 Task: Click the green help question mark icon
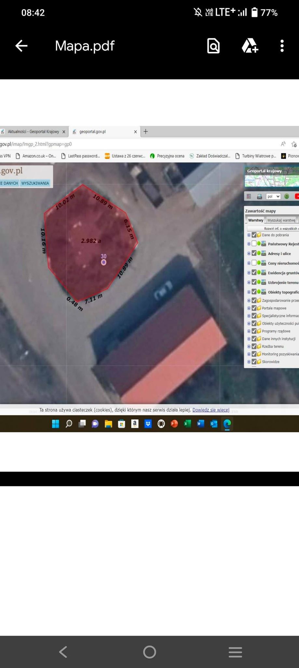point(287,196)
